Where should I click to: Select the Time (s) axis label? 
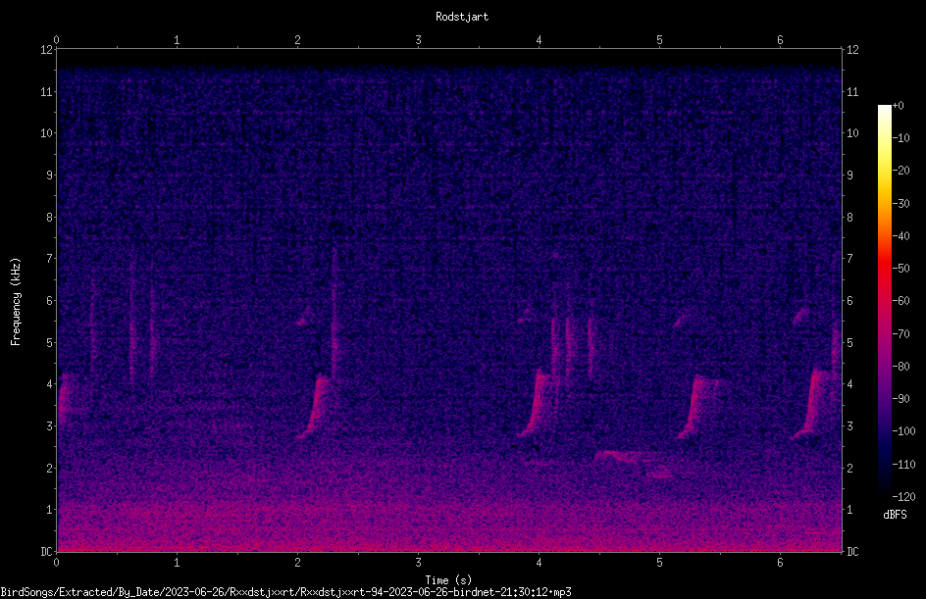[448, 580]
